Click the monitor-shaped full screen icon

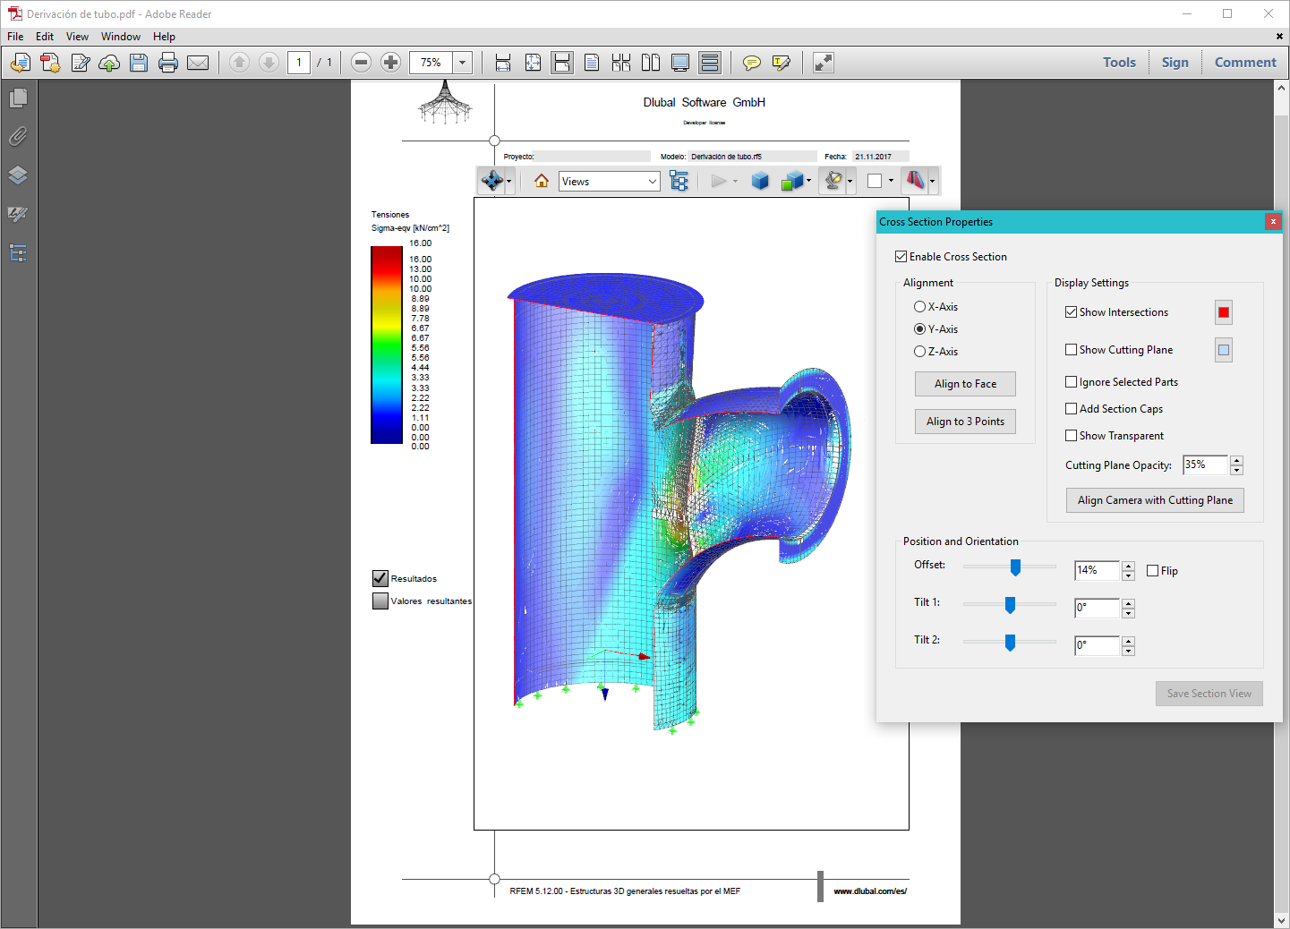click(680, 63)
